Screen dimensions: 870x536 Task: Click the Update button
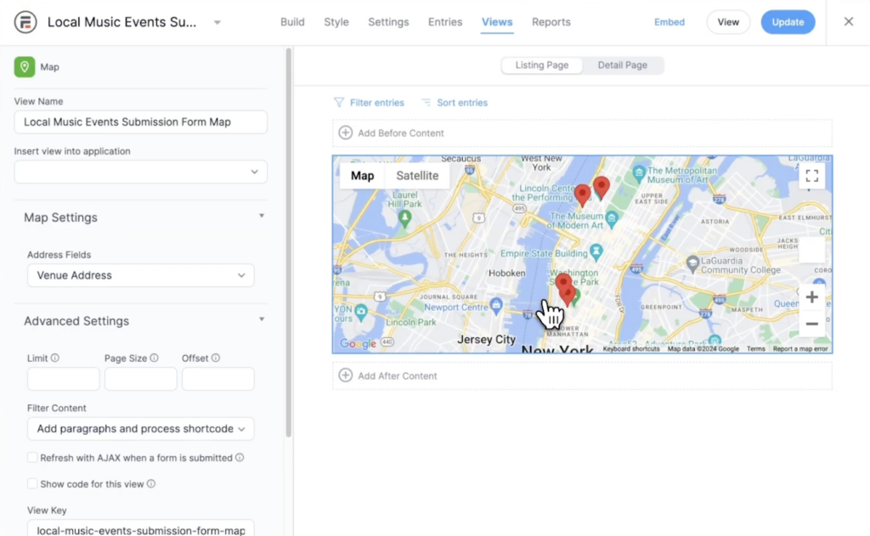(x=788, y=22)
